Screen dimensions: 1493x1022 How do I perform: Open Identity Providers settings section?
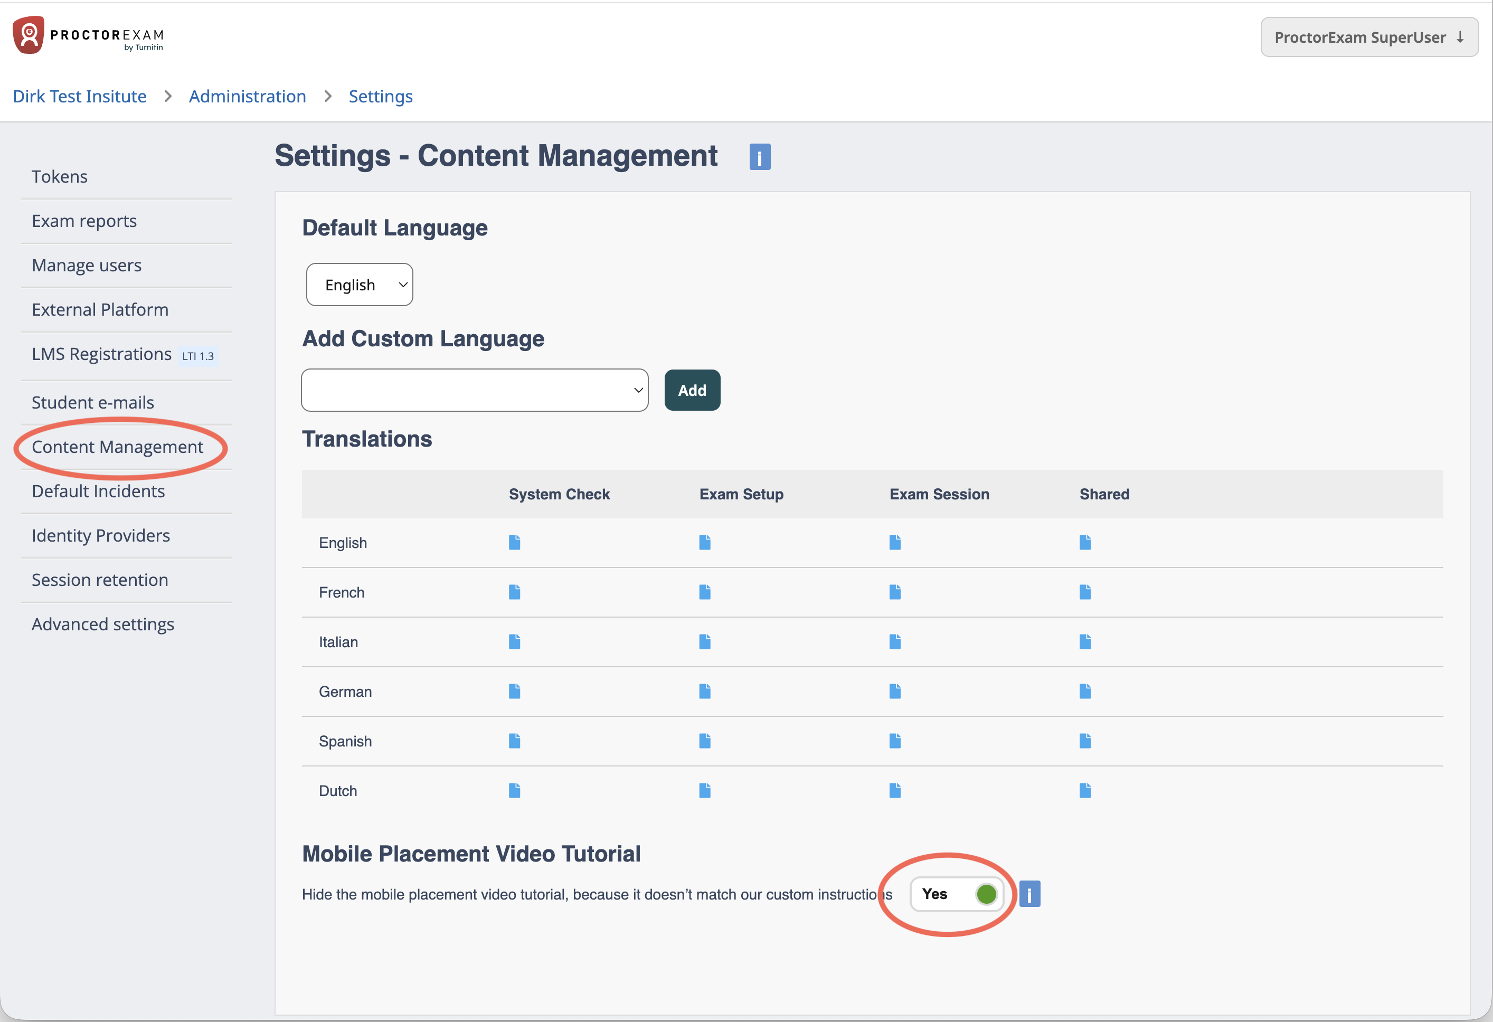click(x=101, y=536)
